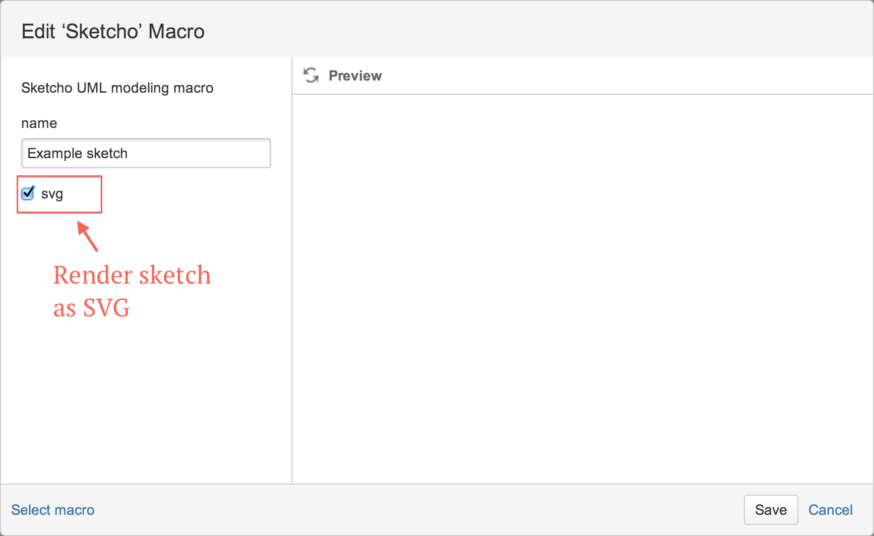Cancel editing the Sketcho macro
The width and height of the screenshot is (874, 536).
tap(830, 510)
